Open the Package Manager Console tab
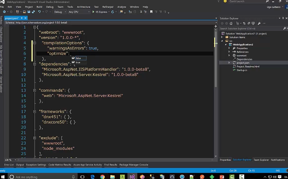Image resolution: width=288 pixels, height=179 pixels. [x=134, y=165]
